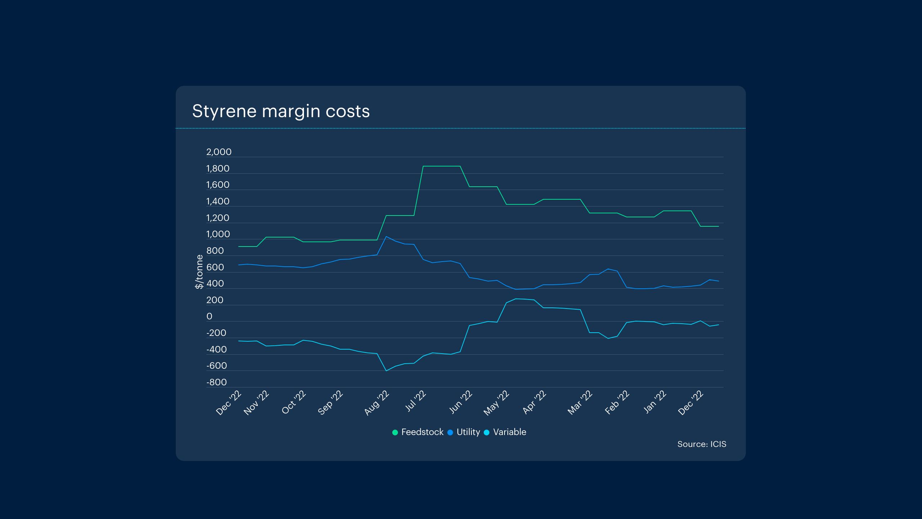Screen dimensions: 922x519
Task: Toggle the Variable series legend dot
Action: 487,432
